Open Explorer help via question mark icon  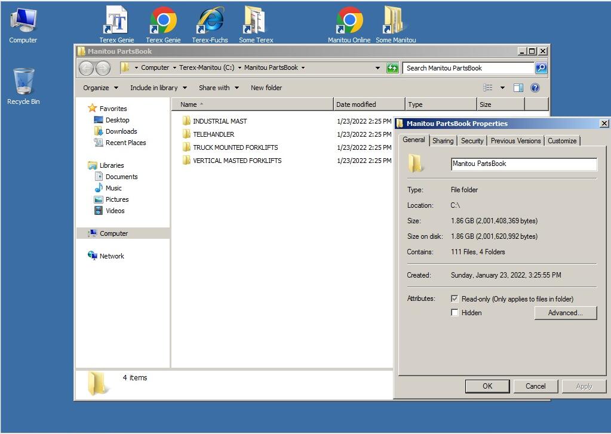coord(535,88)
